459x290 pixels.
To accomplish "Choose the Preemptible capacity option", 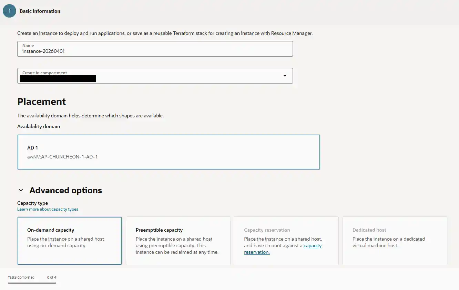I will [178, 240].
